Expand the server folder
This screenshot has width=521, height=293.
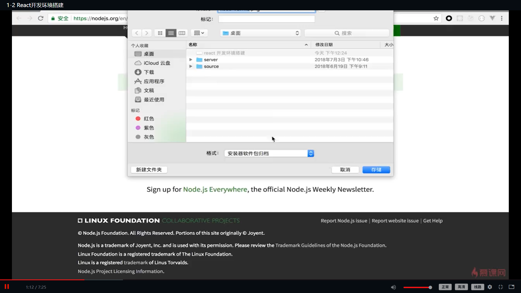pos(191,59)
